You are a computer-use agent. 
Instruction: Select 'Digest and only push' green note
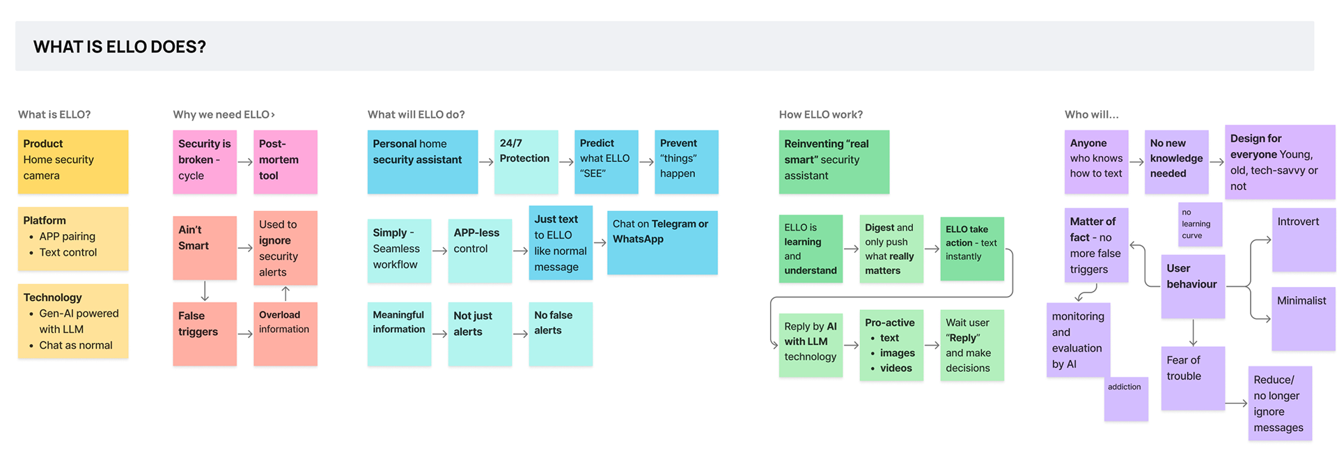click(x=891, y=249)
